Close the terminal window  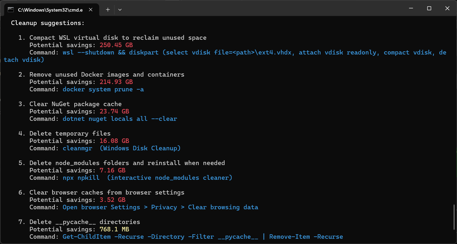[x=447, y=8]
